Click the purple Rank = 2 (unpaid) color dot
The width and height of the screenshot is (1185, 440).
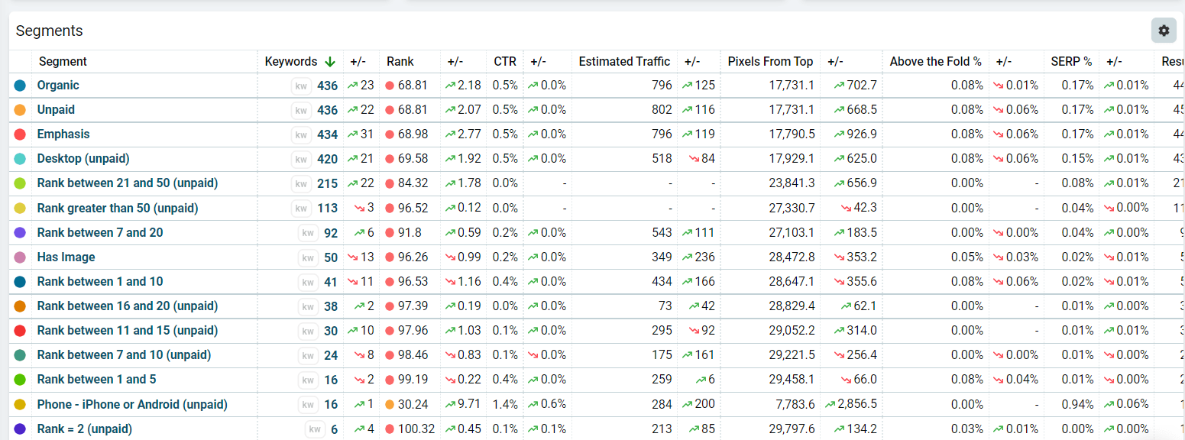pos(20,429)
